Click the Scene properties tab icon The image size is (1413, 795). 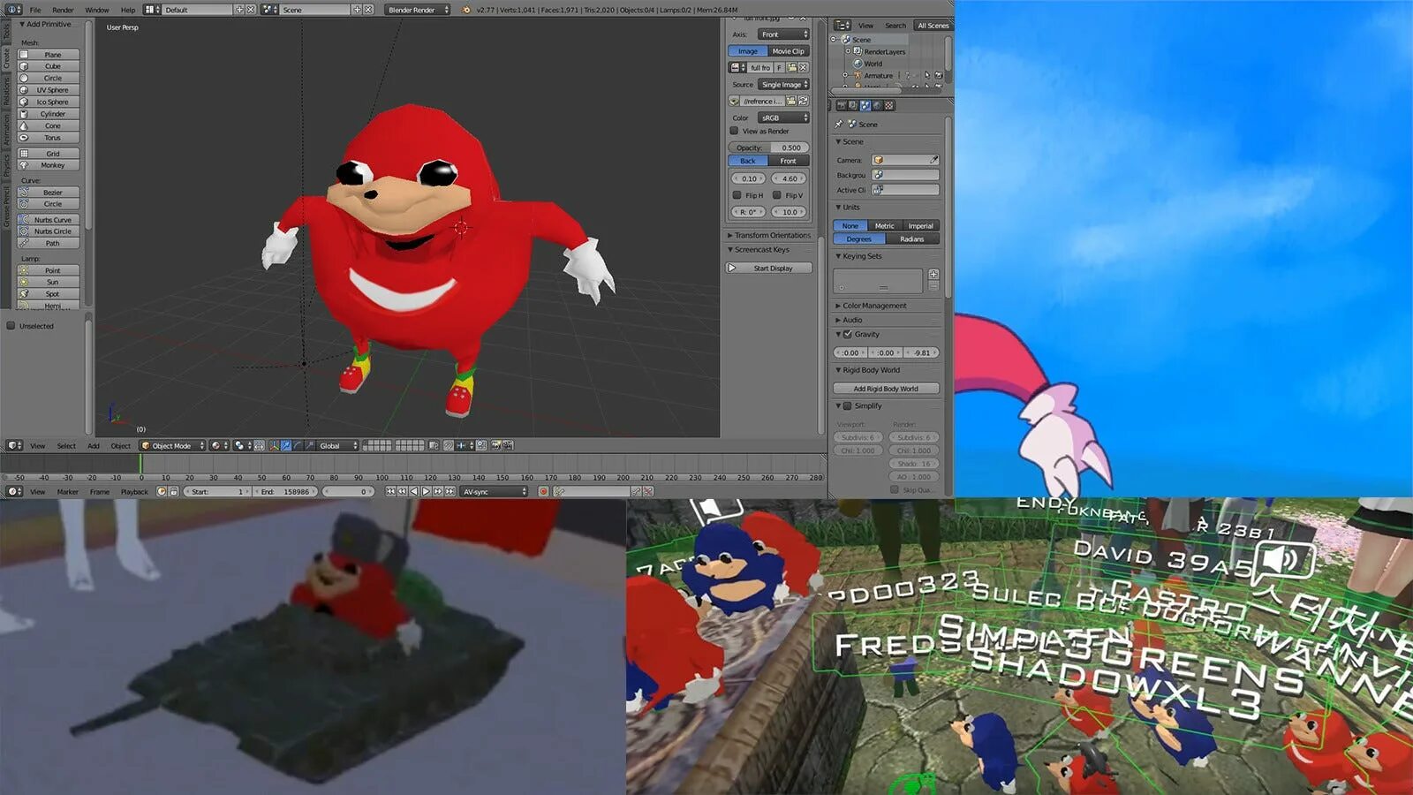pos(865,105)
